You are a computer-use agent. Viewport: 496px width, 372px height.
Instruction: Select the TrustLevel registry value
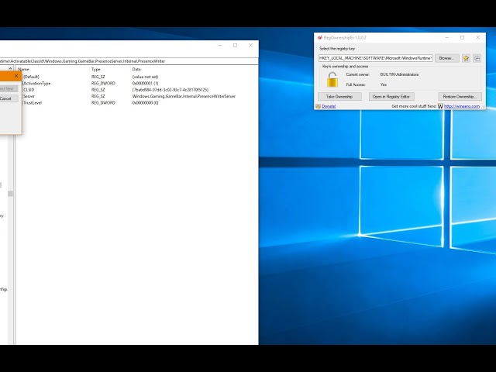pos(33,103)
